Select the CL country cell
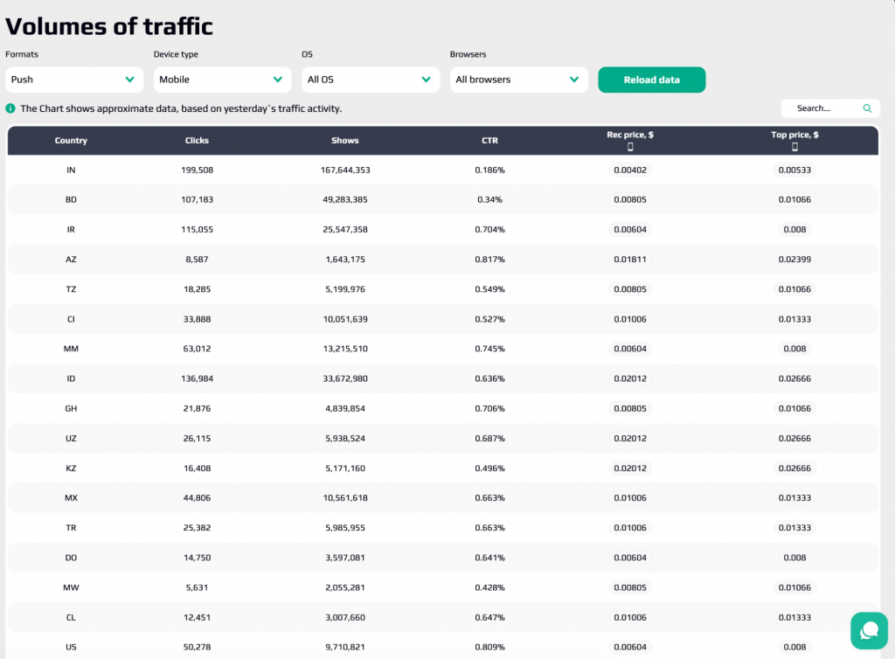Viewport: 895px width, 659px height. coord(71,617)
